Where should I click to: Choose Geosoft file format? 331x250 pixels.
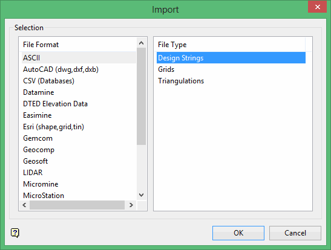click(79, 161)
